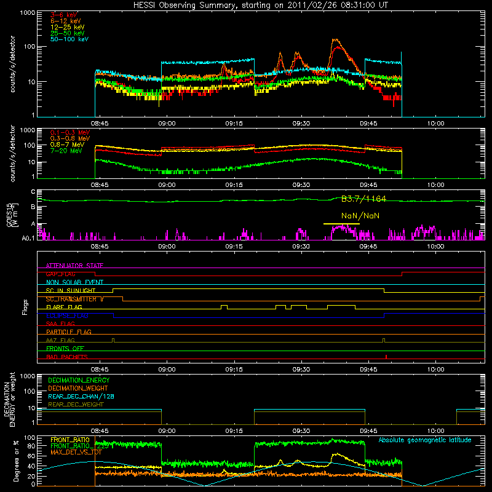Click the 09:00 time label under decimation panel
This screenshot has width=492, height=492.
point(167,431)
